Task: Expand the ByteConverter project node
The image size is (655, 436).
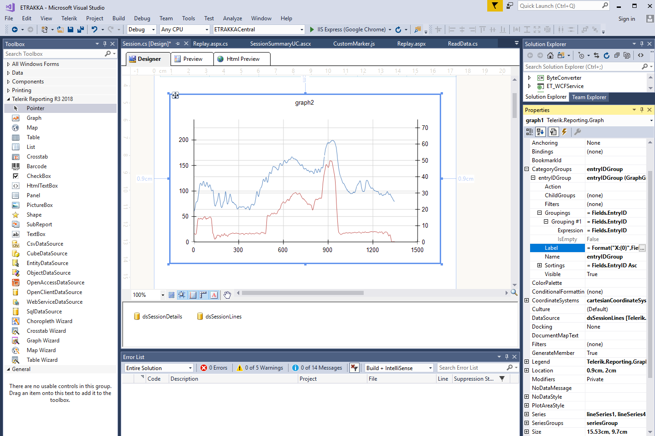Action: tap(529, 78)
